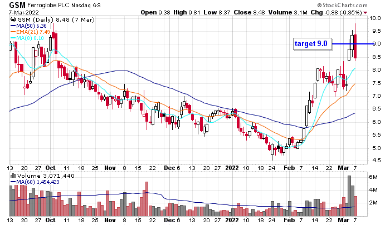Click the volume bars icon beside Volume 3,071,440
Screen dimensions: 390x225
[13, 176]
